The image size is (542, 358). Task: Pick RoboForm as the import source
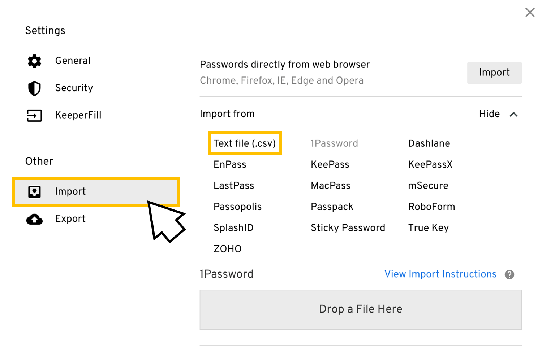click(x=431, y=207)
